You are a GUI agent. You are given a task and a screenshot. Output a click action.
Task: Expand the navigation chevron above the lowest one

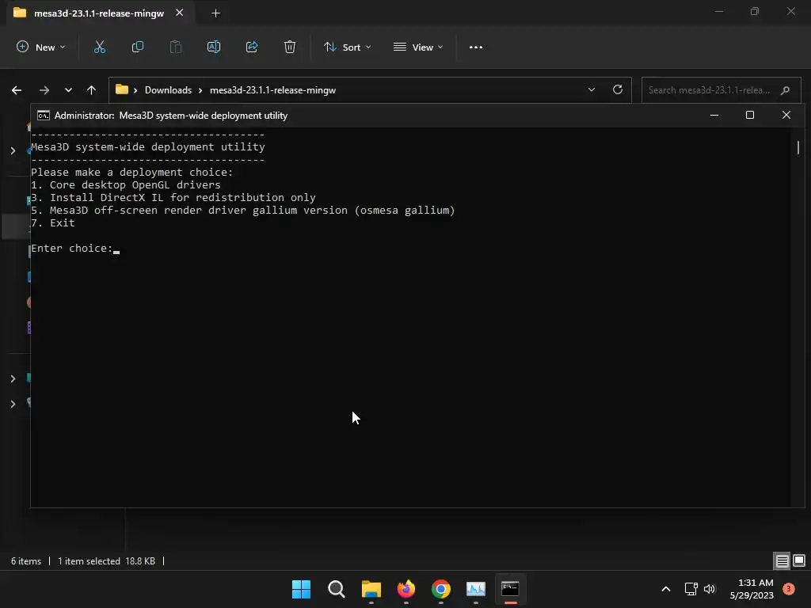click(13, 378)
